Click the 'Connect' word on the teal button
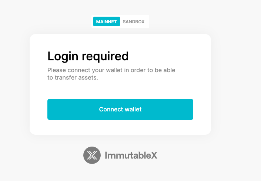Screen dimensions: 261x181 click(111, 109)
